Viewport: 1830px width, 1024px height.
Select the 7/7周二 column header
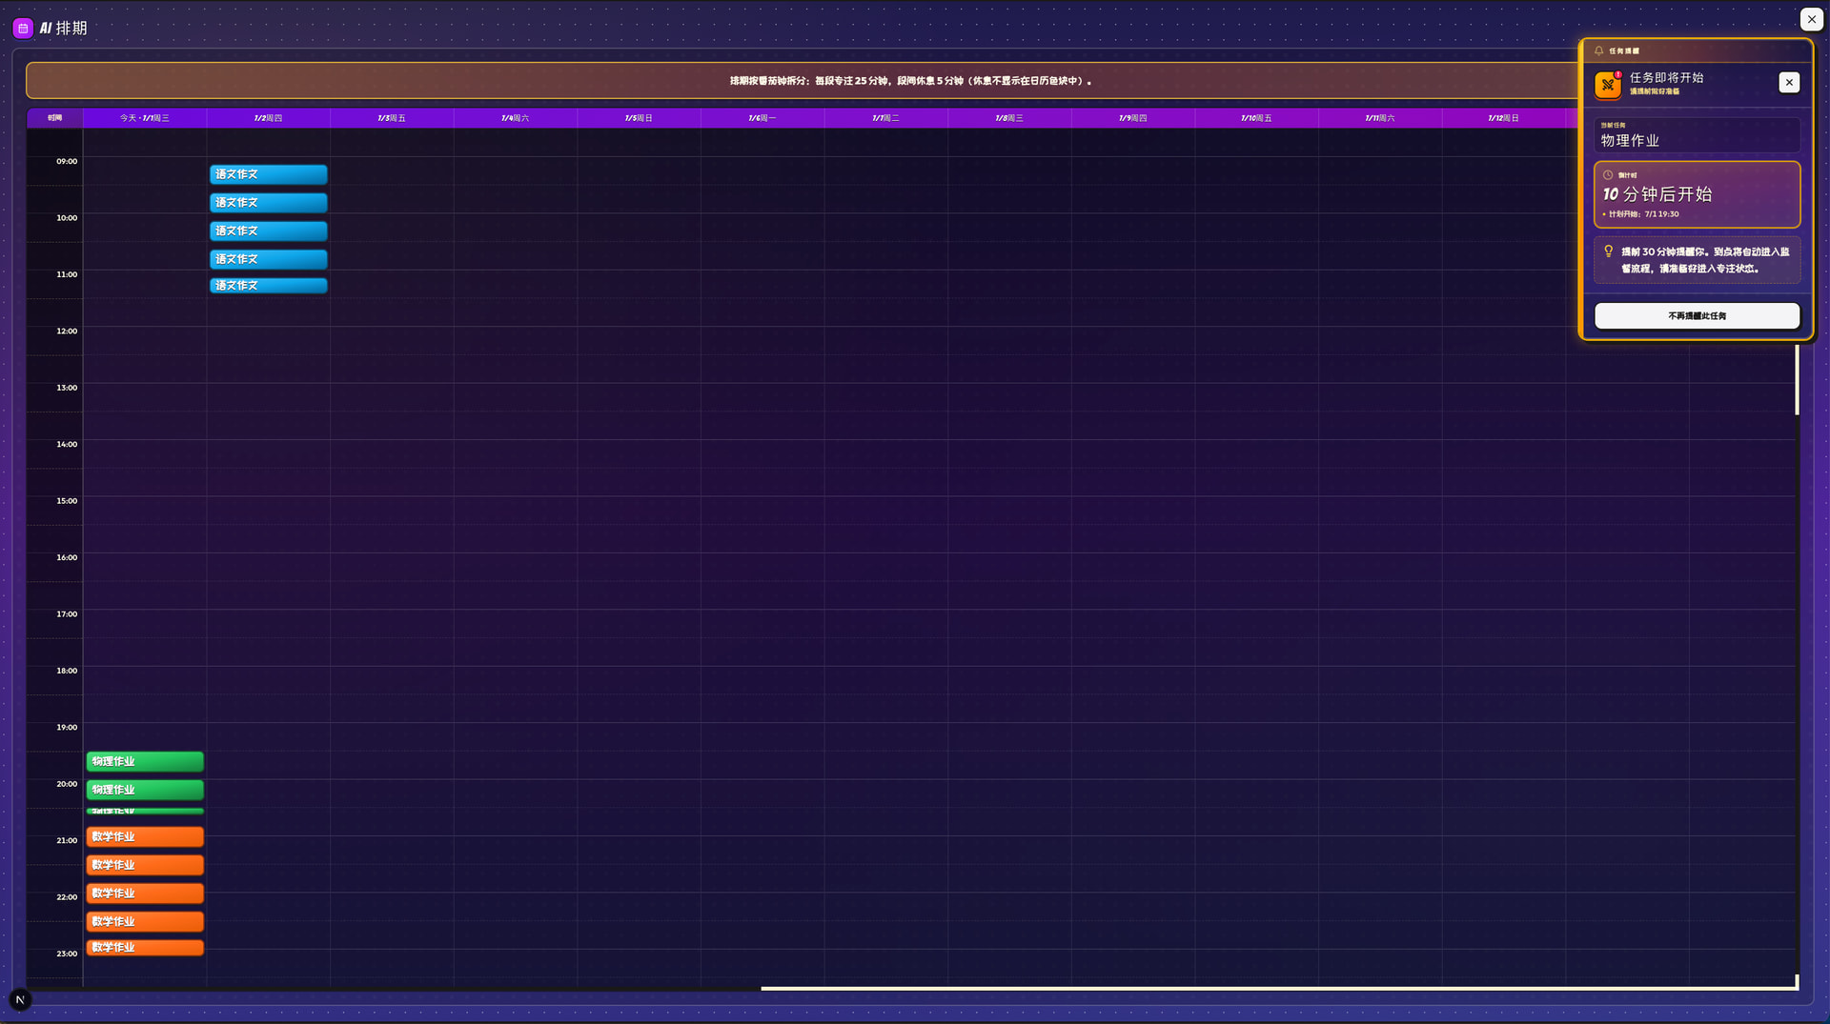click(x=886, y=118)
